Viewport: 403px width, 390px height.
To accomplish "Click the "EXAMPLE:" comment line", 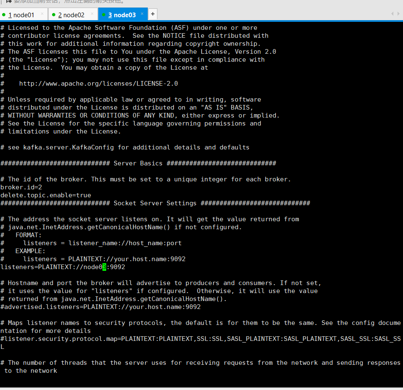I will coord(23,251).
